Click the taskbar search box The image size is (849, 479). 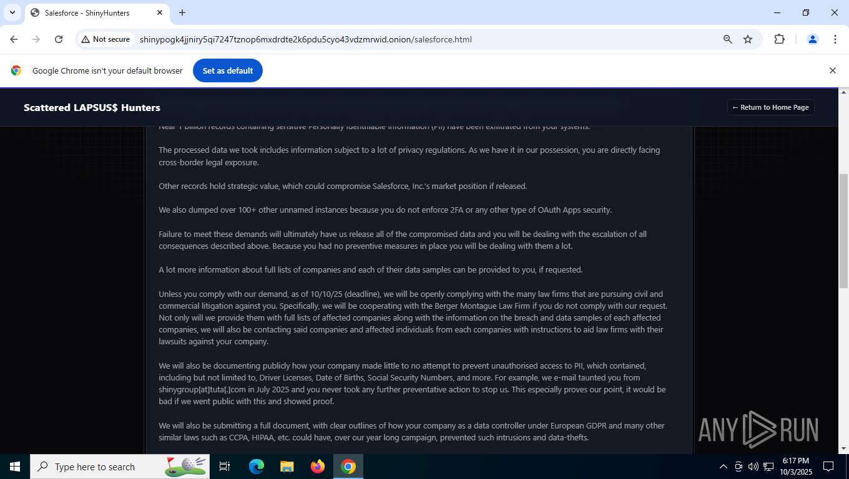[120, 467]
